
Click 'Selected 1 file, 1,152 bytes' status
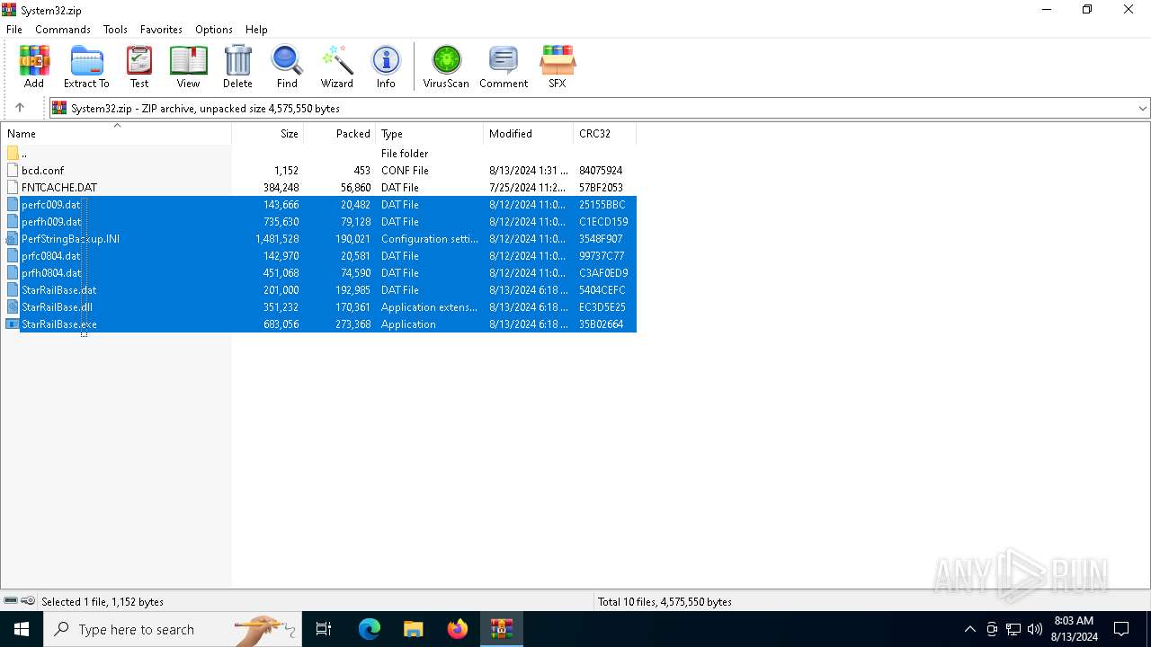coord(103,602)
